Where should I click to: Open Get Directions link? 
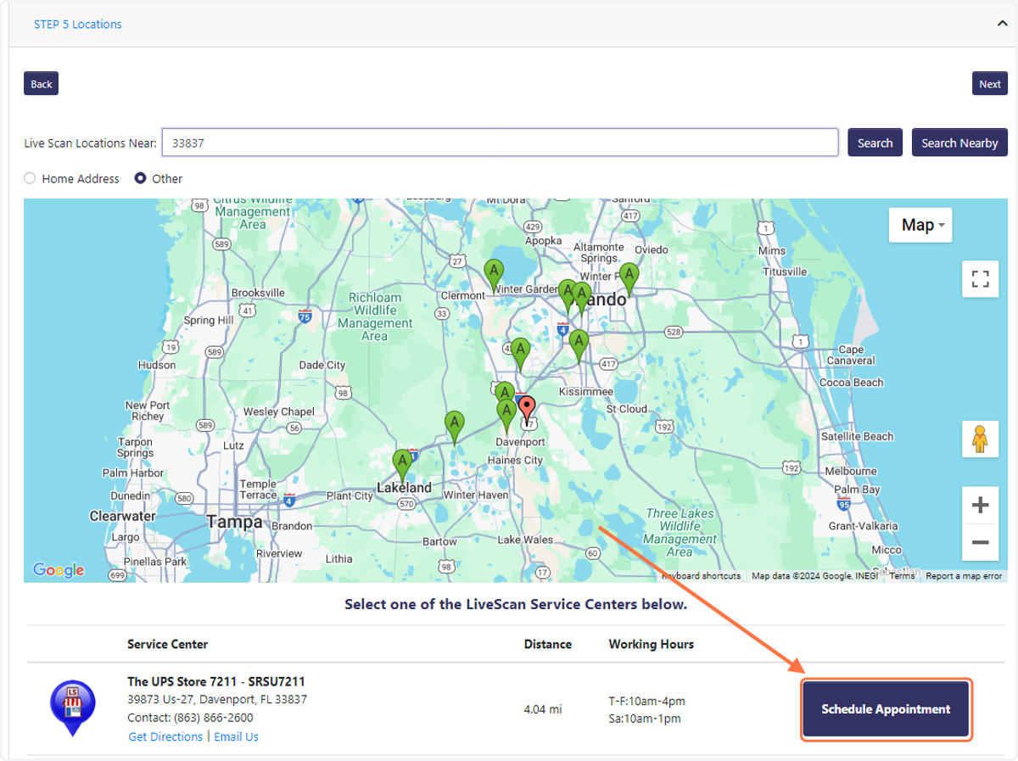tap(165, 736)
